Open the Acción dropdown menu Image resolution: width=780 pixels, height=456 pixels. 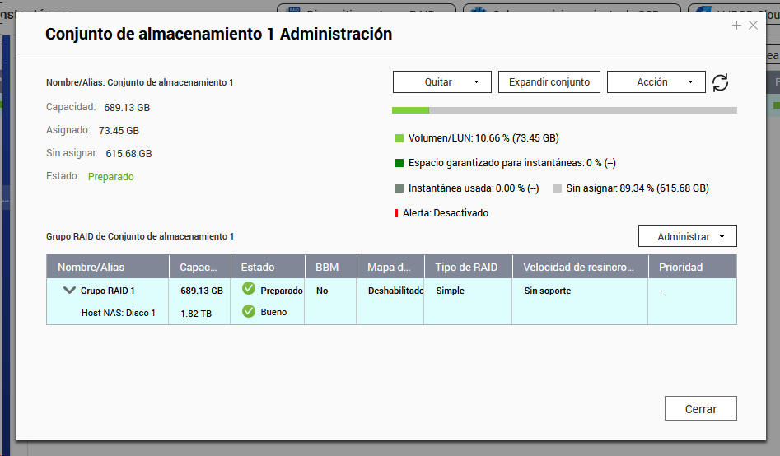pos(656,82)
